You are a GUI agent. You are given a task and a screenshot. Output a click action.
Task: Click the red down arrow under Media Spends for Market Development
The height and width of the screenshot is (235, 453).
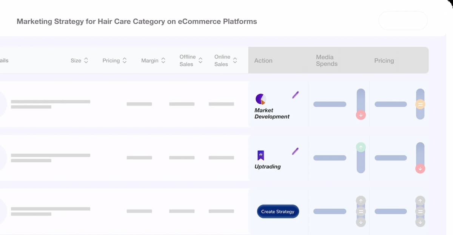coord(361,115)
